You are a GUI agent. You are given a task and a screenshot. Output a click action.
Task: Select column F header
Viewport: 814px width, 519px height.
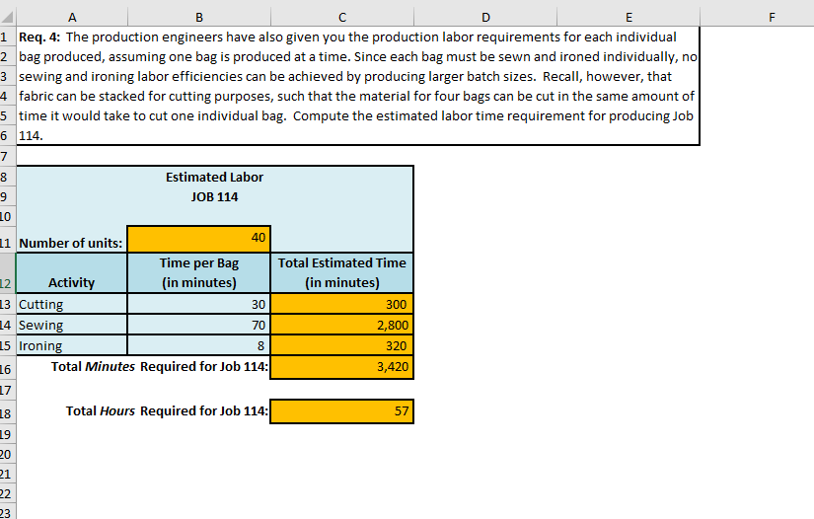click(772, 17)
